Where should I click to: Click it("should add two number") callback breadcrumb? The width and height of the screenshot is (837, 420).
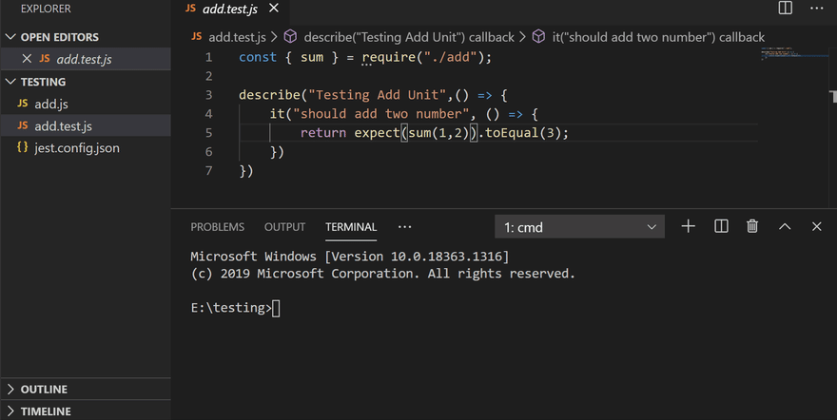[658, 37]
